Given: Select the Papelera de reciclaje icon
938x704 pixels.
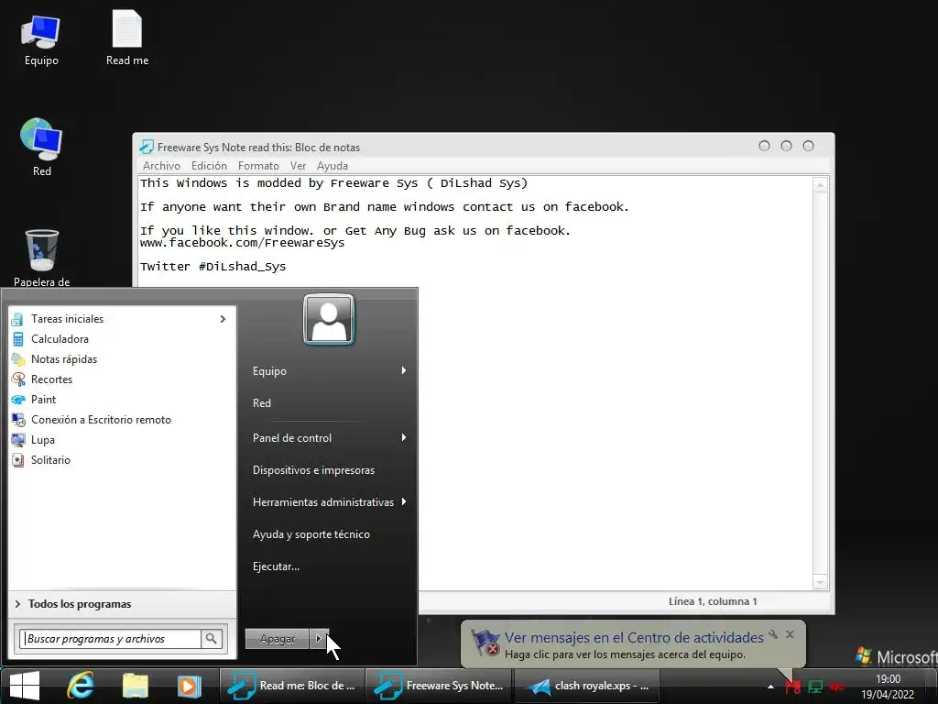Looking at the screenshot, I should tap(41, 258).
